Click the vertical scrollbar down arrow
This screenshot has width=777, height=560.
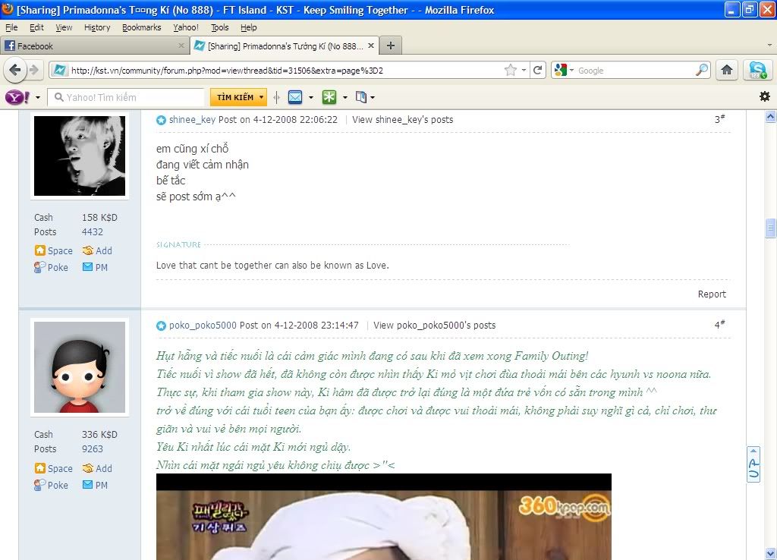[770, 553]
